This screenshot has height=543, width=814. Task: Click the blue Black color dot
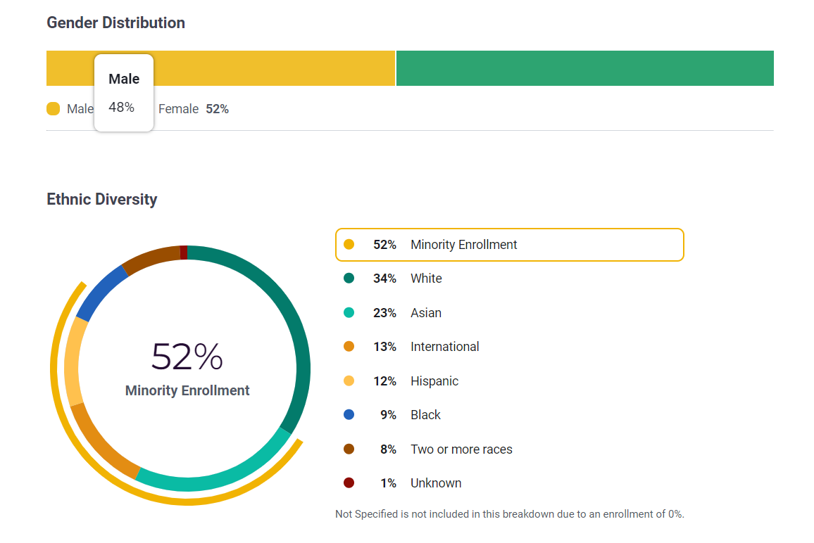[x=349, y=415]
